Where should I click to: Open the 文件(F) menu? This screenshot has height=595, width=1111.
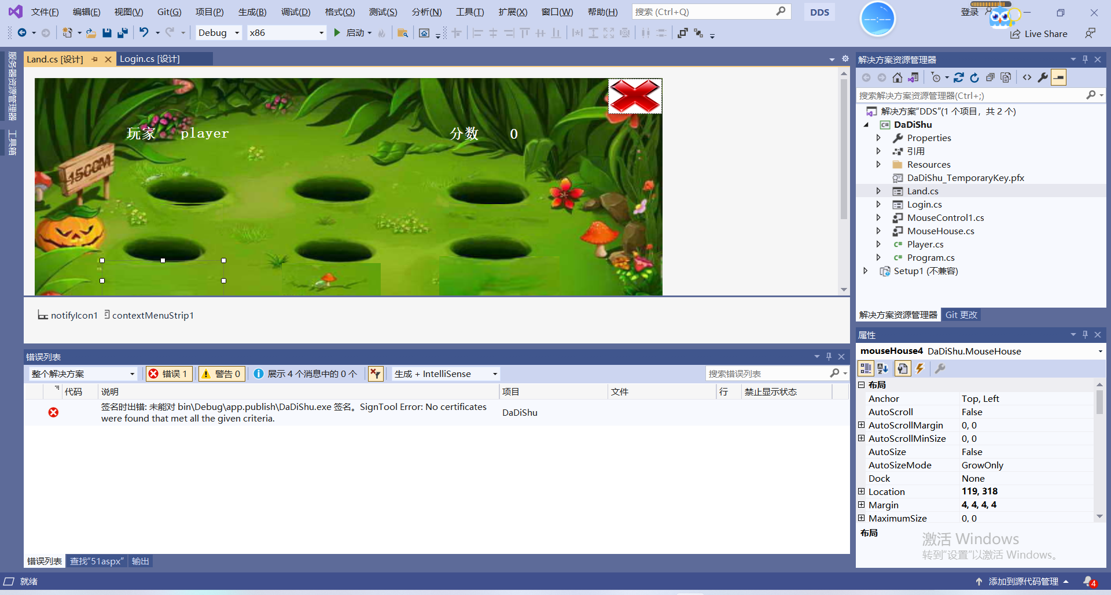pos(45,12)
